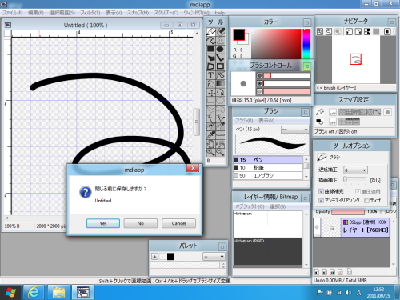Open the 編集(E) menu
The width and height of the screenshot is (400, 300).
coord(36,13)
